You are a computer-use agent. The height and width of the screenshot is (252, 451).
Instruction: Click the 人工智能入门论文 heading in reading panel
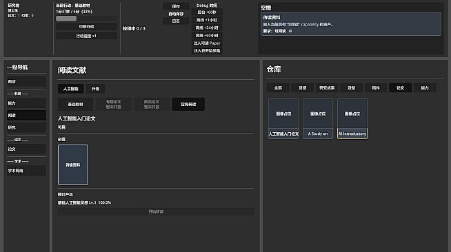pyautogui.click(x=77, y=118)
